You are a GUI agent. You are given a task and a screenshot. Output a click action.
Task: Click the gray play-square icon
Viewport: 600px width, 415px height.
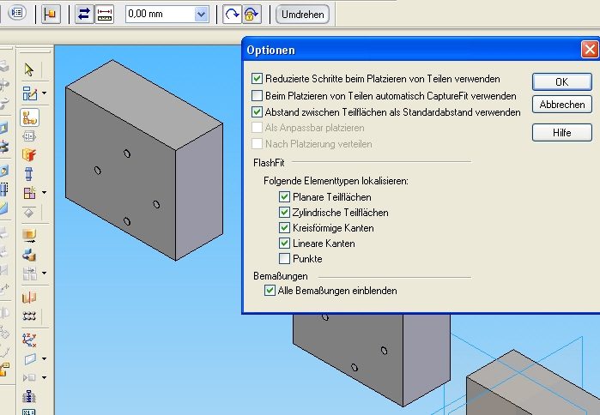tap(29, 377)
